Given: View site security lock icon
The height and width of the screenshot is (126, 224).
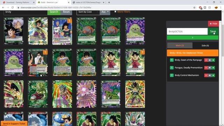Looking at the screenshot, I should [x=18, y=8].
